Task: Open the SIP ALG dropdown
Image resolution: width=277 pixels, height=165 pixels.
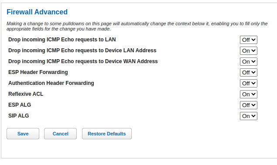Action: click(248, 116)
